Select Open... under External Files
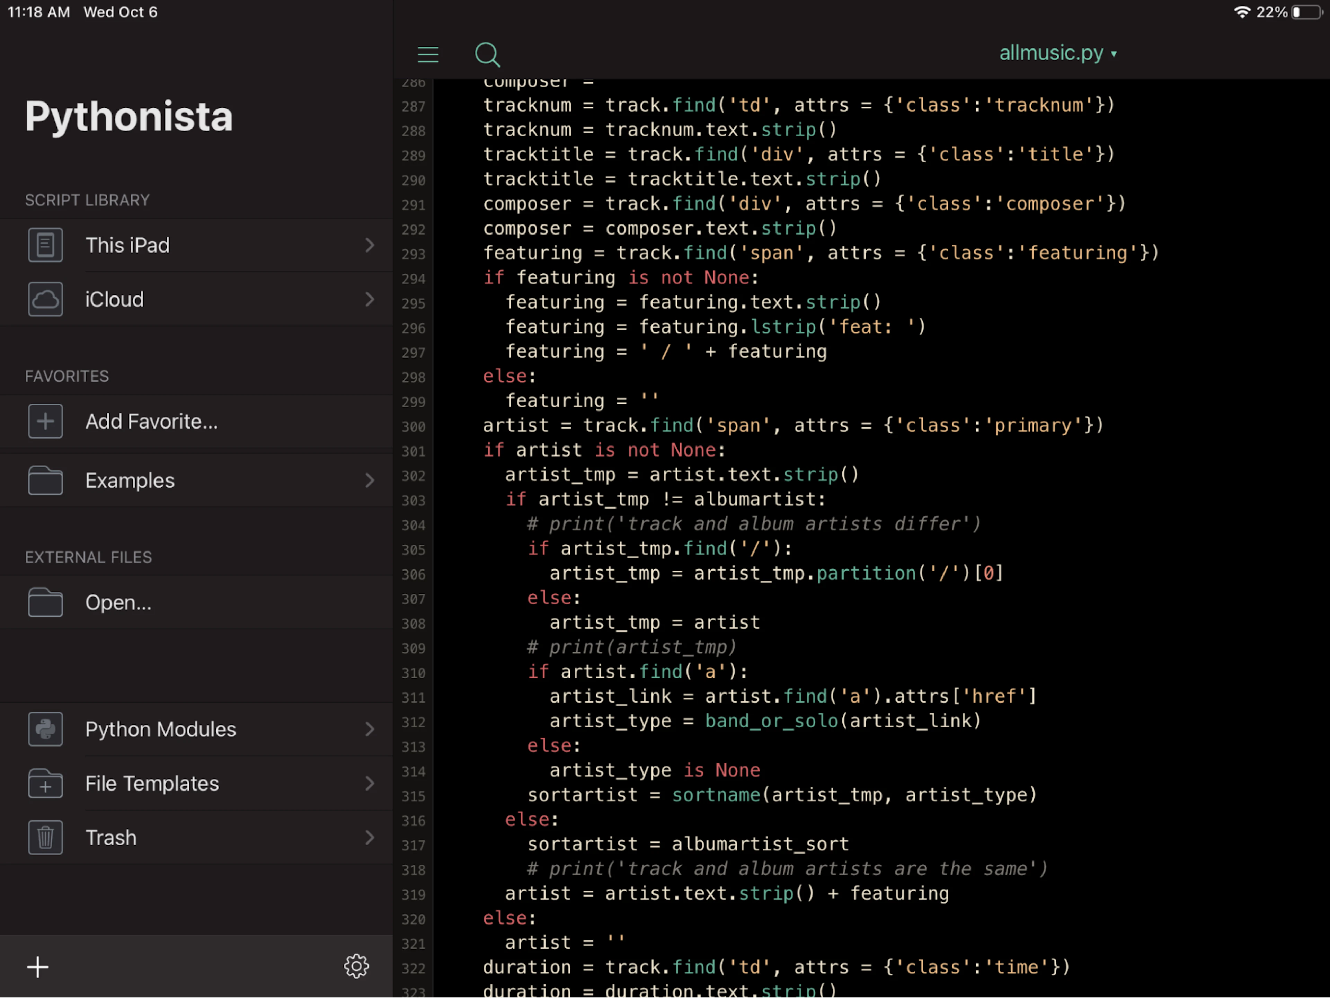The image size is (1330, 998). pyautogui.click(x=197, y=602)
